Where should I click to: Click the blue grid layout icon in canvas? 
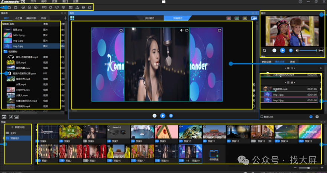pyautogui.click(x=72, y=18)
